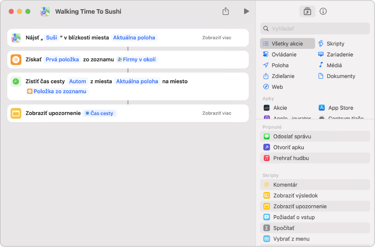Viewport: 375px width, 247px height.
Task: Select the 'Skripty' category
Action: [x=335, y=44]
